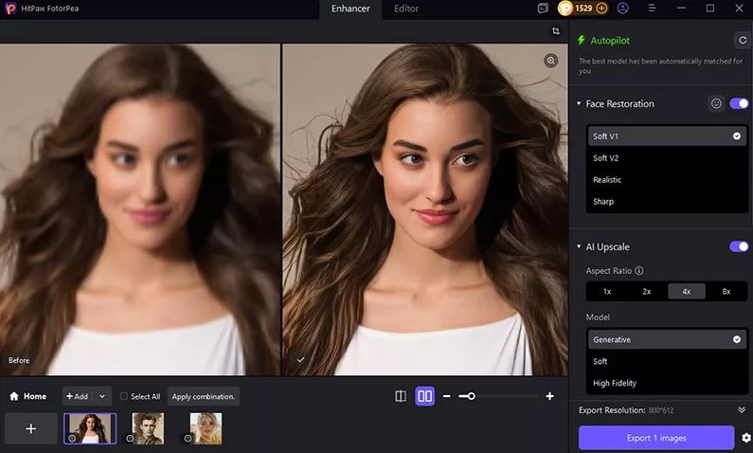The image size is (753, 453).
Task: Zoom in with the plus icon
Action: pos(550,396)
